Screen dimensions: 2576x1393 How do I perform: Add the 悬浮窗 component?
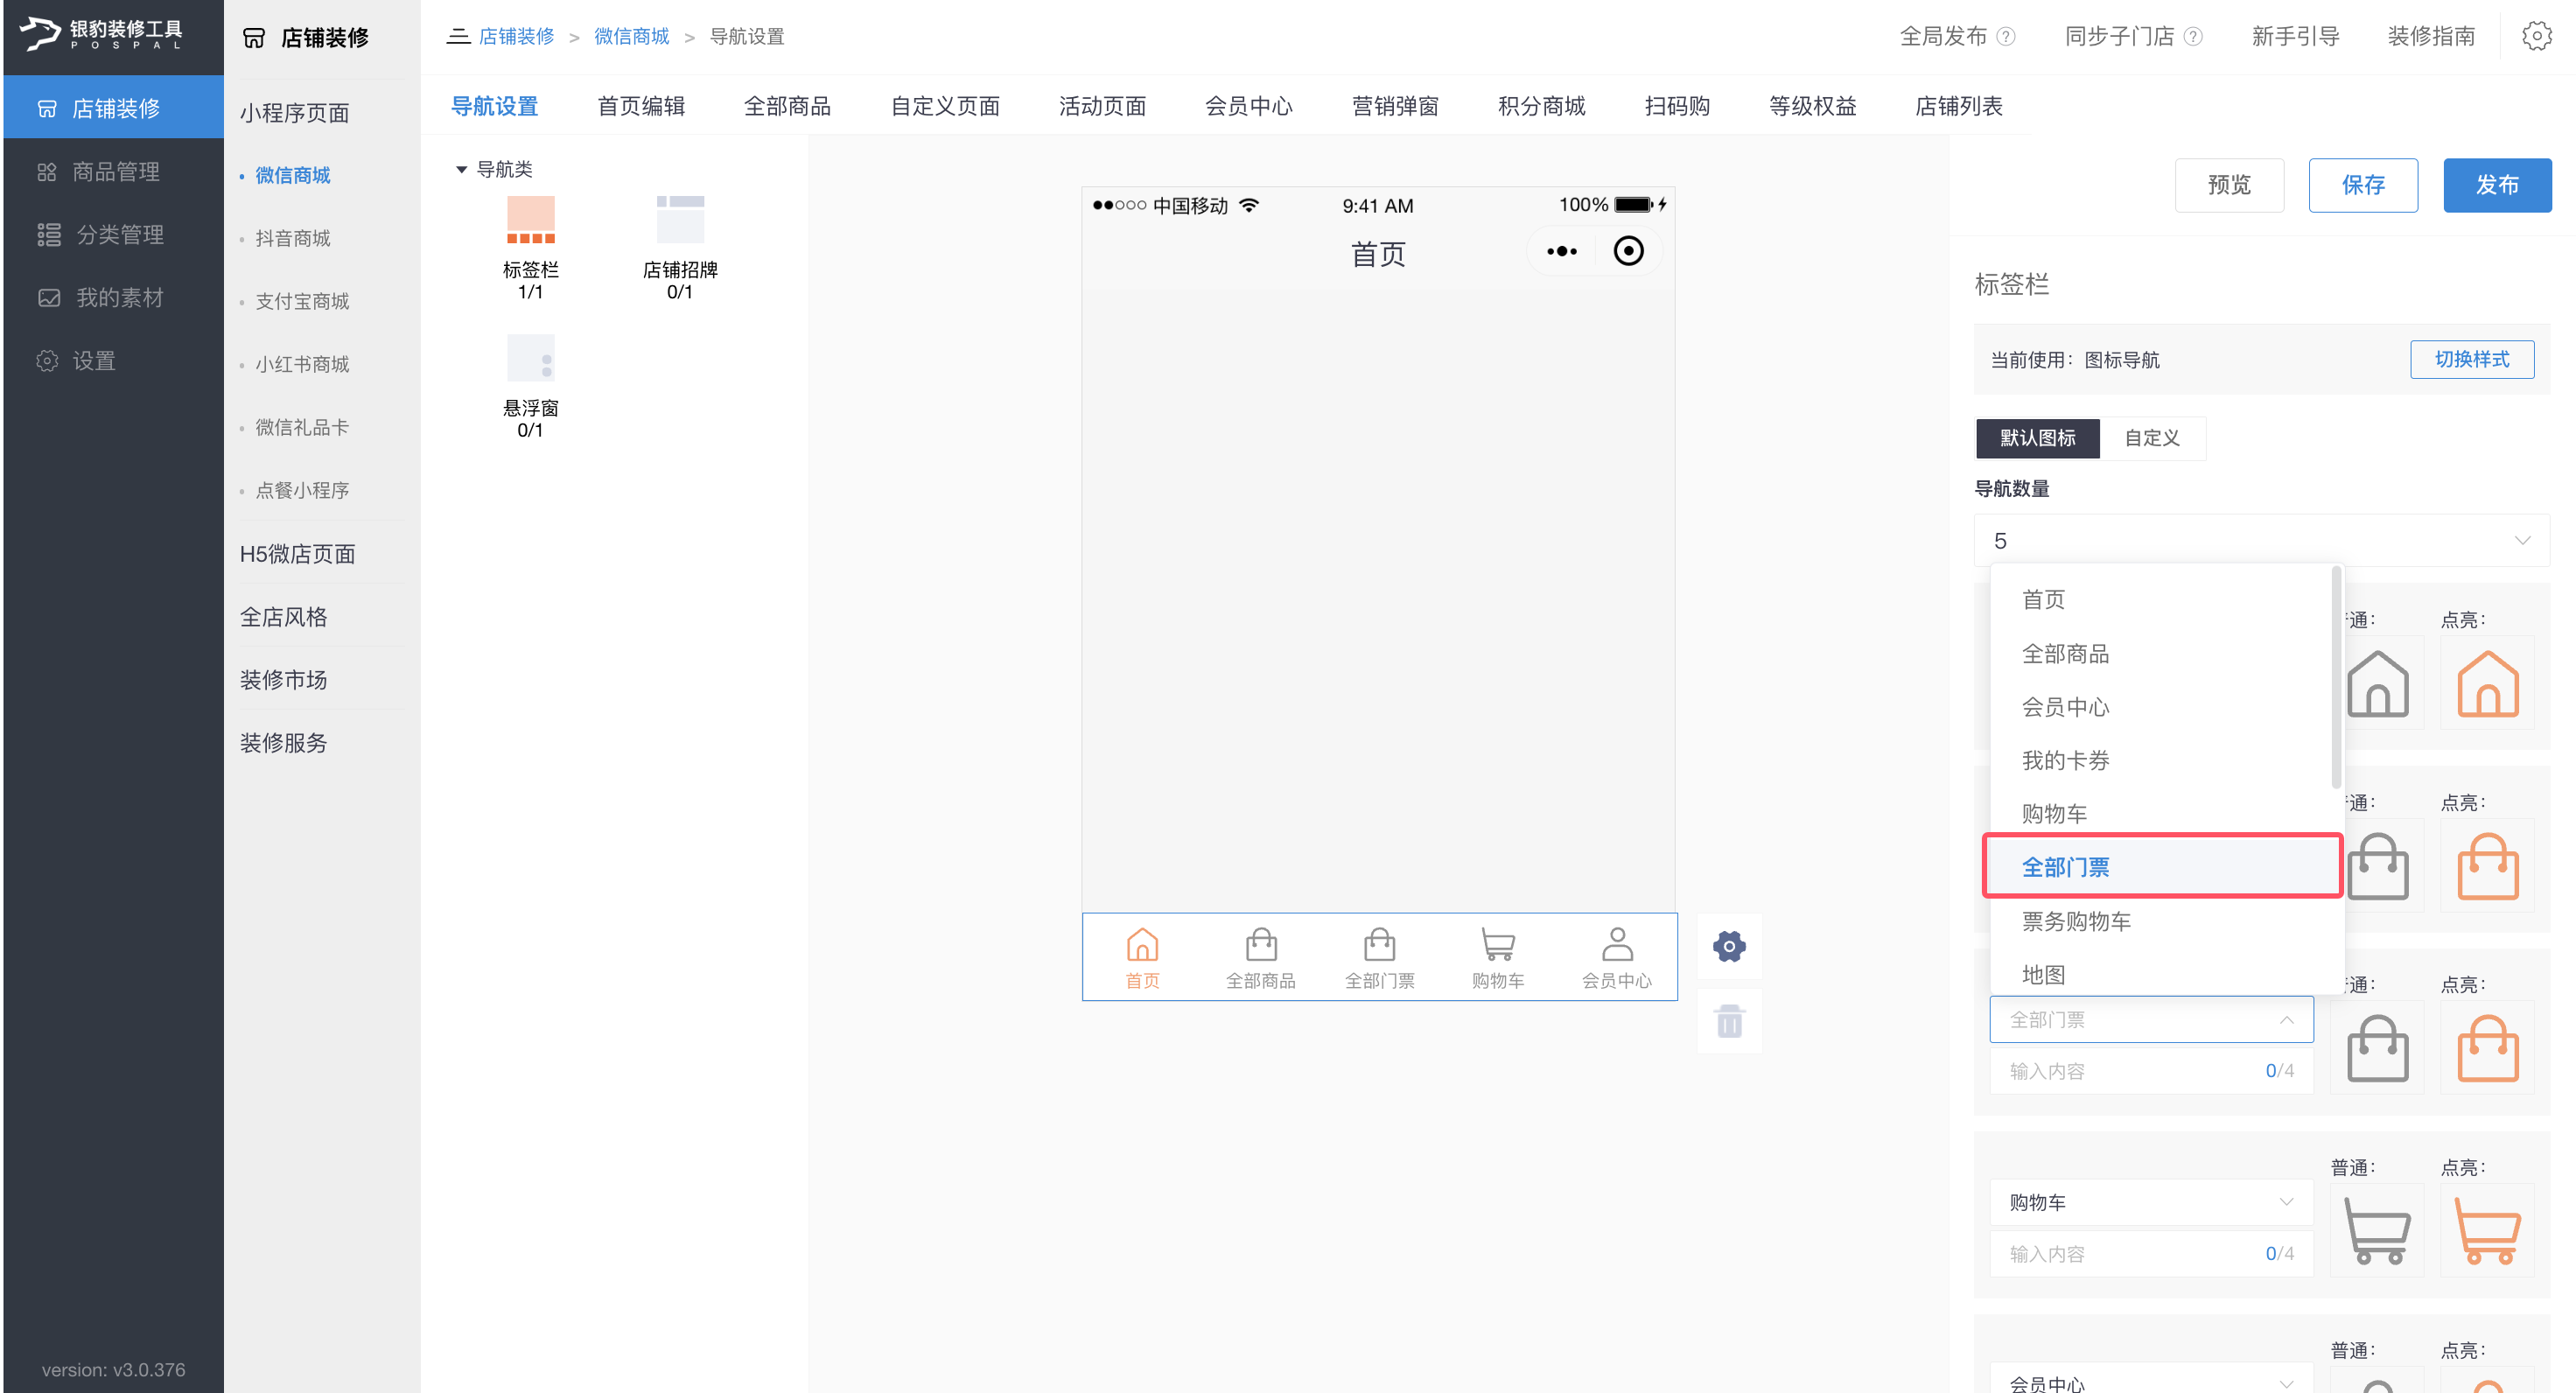[x=530, y=386]
